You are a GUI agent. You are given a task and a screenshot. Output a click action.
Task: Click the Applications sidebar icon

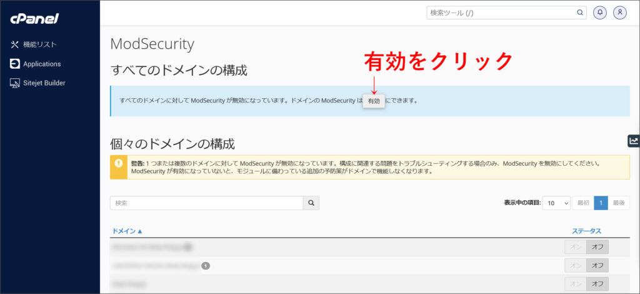[x=15, y=64]
